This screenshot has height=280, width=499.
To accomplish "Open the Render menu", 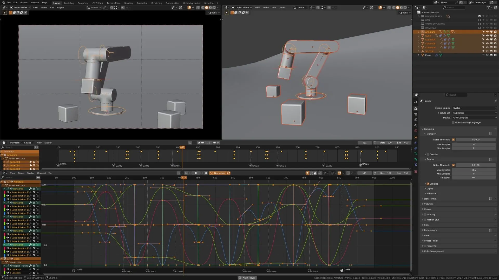I will click(24, 3).
